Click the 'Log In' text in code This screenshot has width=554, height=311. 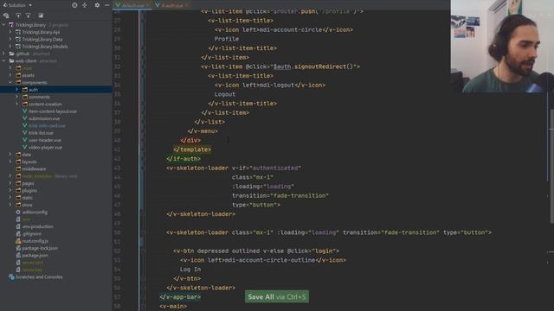(x=190, y=269)
